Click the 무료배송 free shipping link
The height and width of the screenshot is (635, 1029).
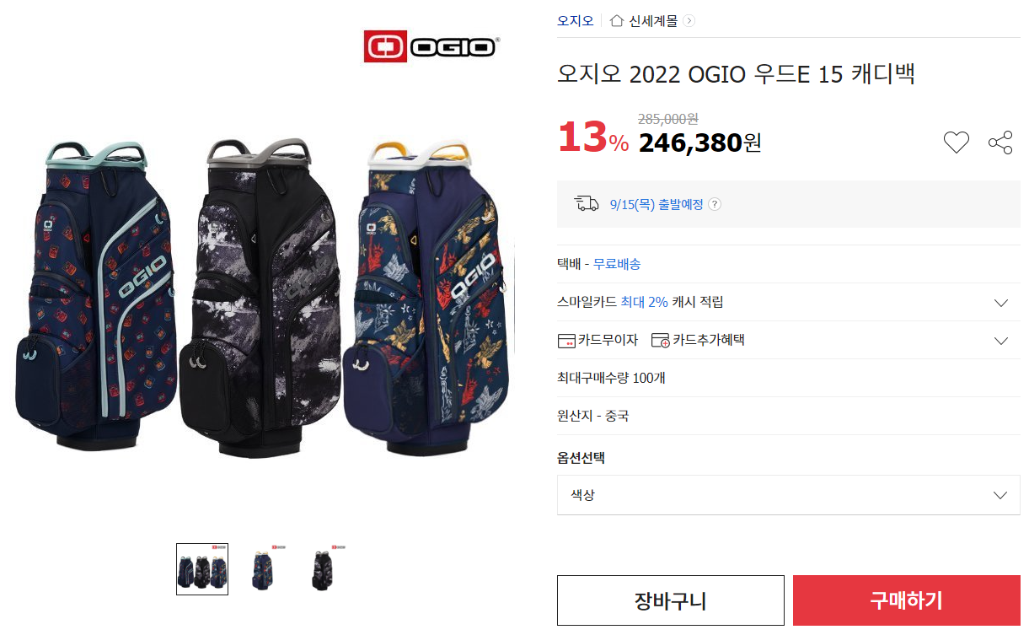pos(617,264)
